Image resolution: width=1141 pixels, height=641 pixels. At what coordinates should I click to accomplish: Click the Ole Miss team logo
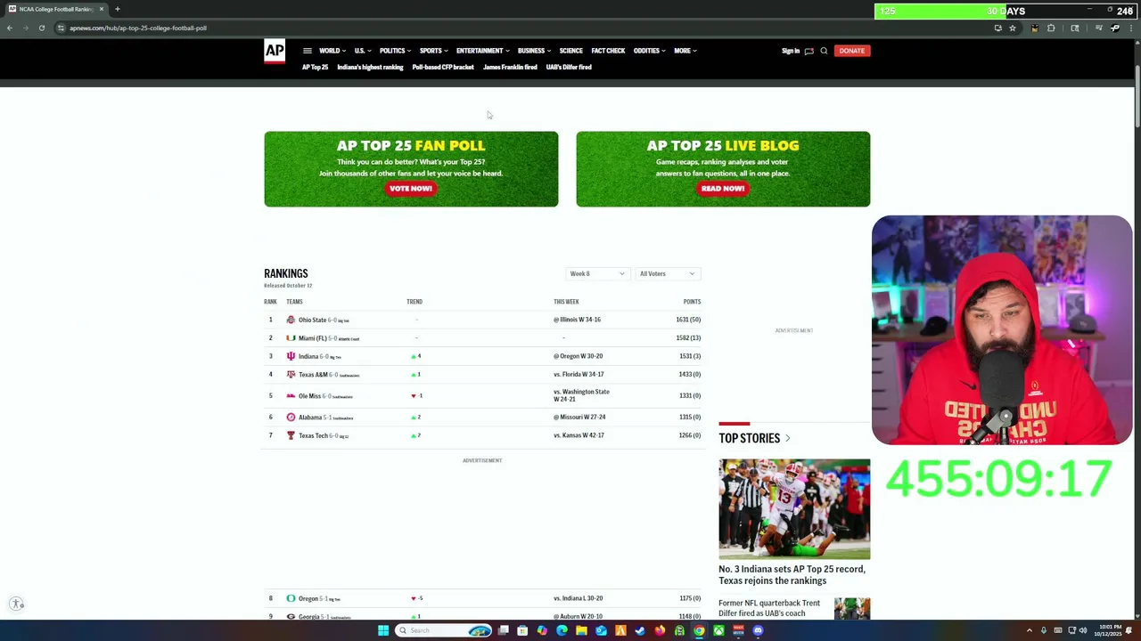291,396
